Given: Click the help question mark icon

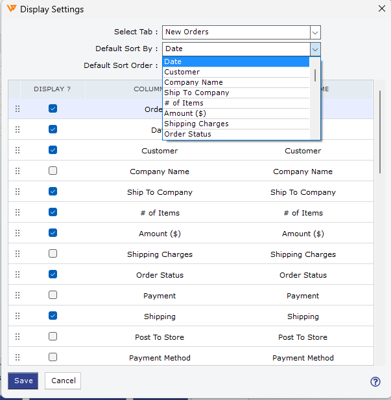Looking at the screenshot, I should click(375, 381).
